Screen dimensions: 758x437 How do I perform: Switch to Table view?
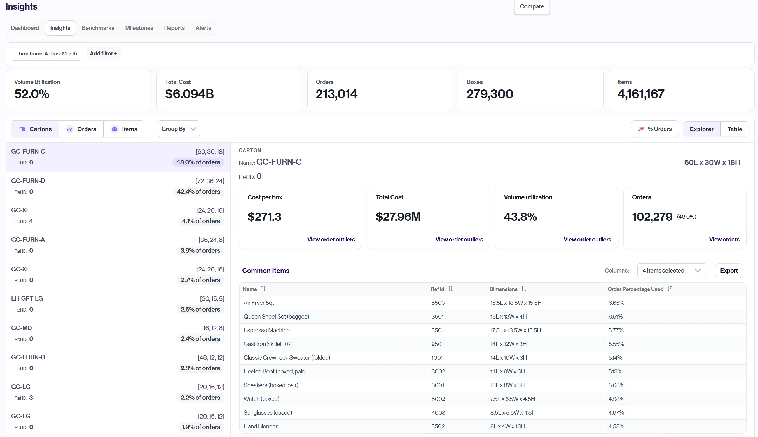point(734,129)
